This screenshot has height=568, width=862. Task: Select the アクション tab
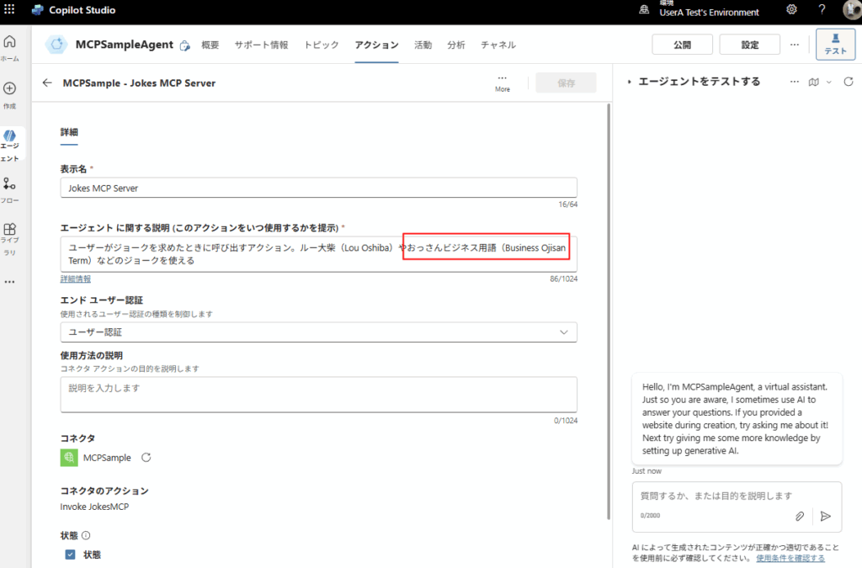(x=376, y=45)
